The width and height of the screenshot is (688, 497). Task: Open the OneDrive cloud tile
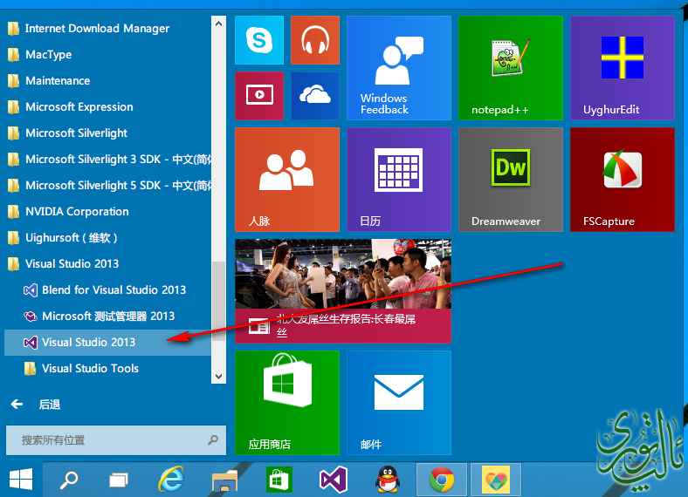tap(315, 96)
